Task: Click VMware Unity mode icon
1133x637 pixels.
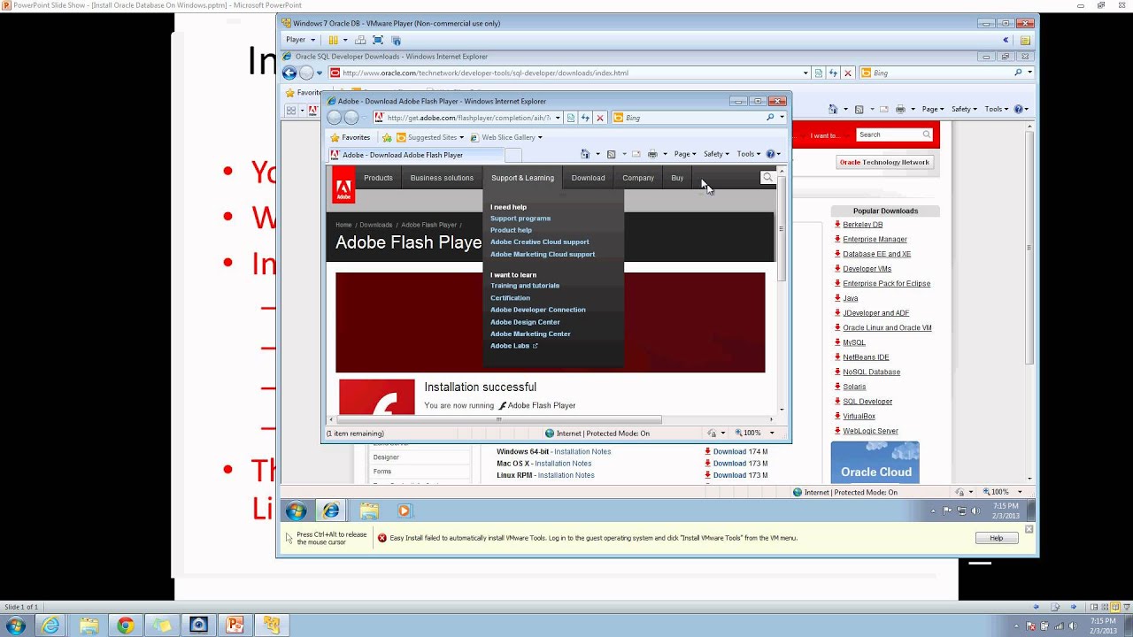Action: 396,40
